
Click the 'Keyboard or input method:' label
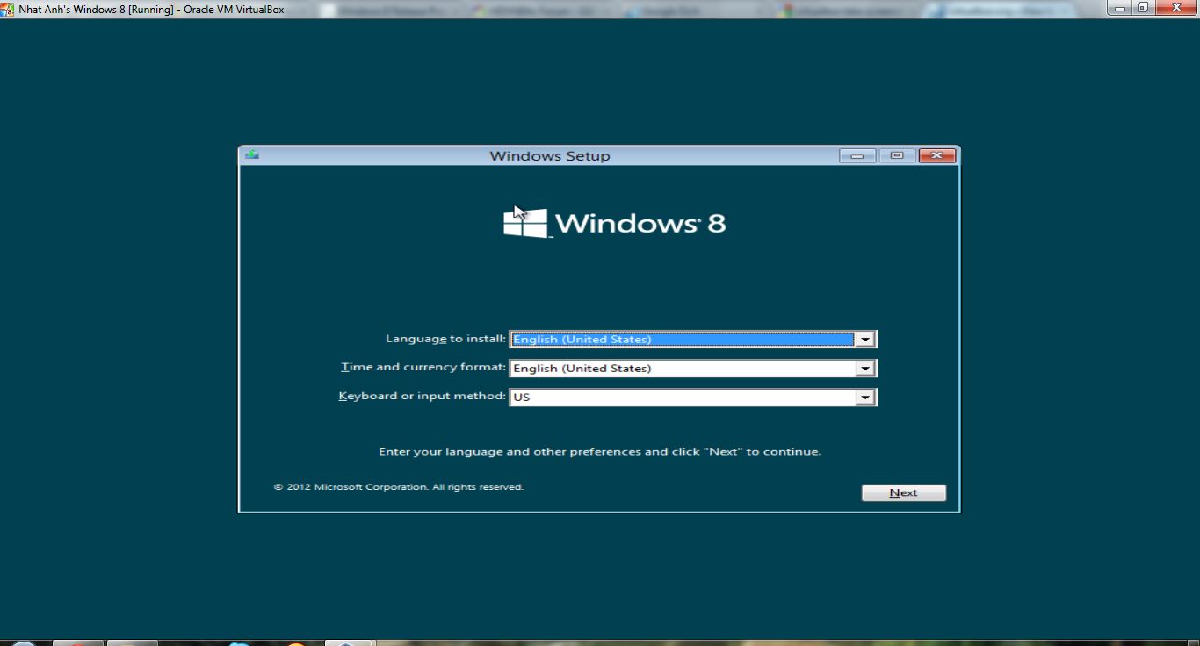click(423, 396)
